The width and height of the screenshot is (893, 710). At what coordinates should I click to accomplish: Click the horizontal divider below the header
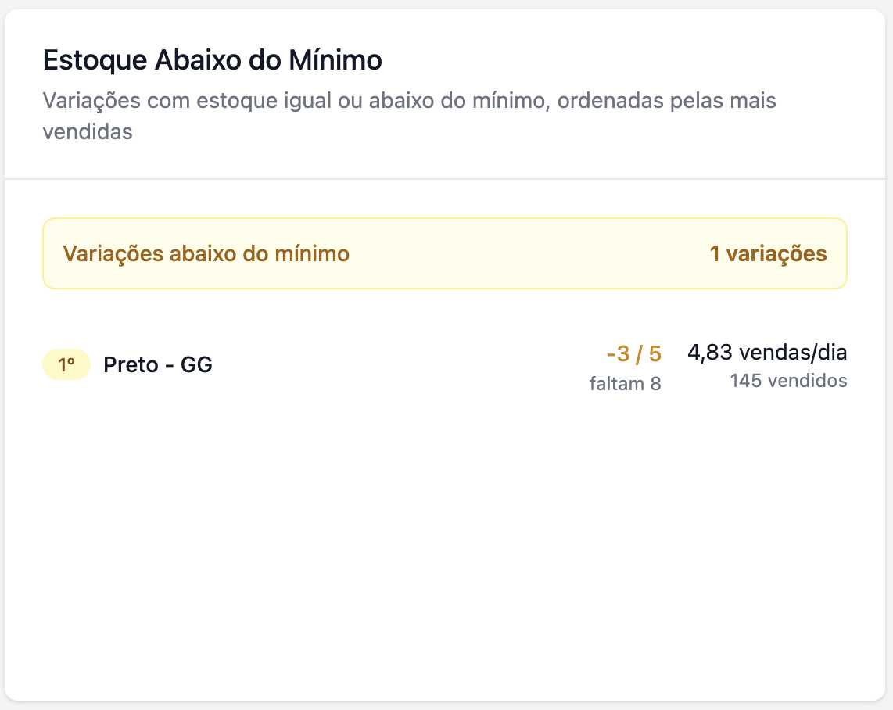click(444, 179)
